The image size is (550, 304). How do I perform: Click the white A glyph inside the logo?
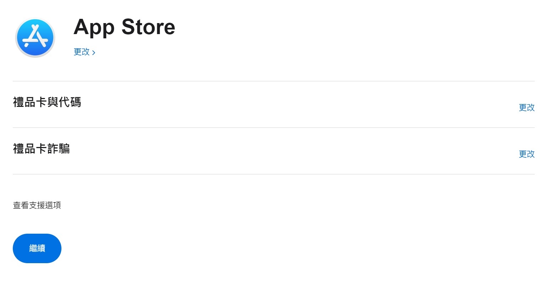click(35, 36)
